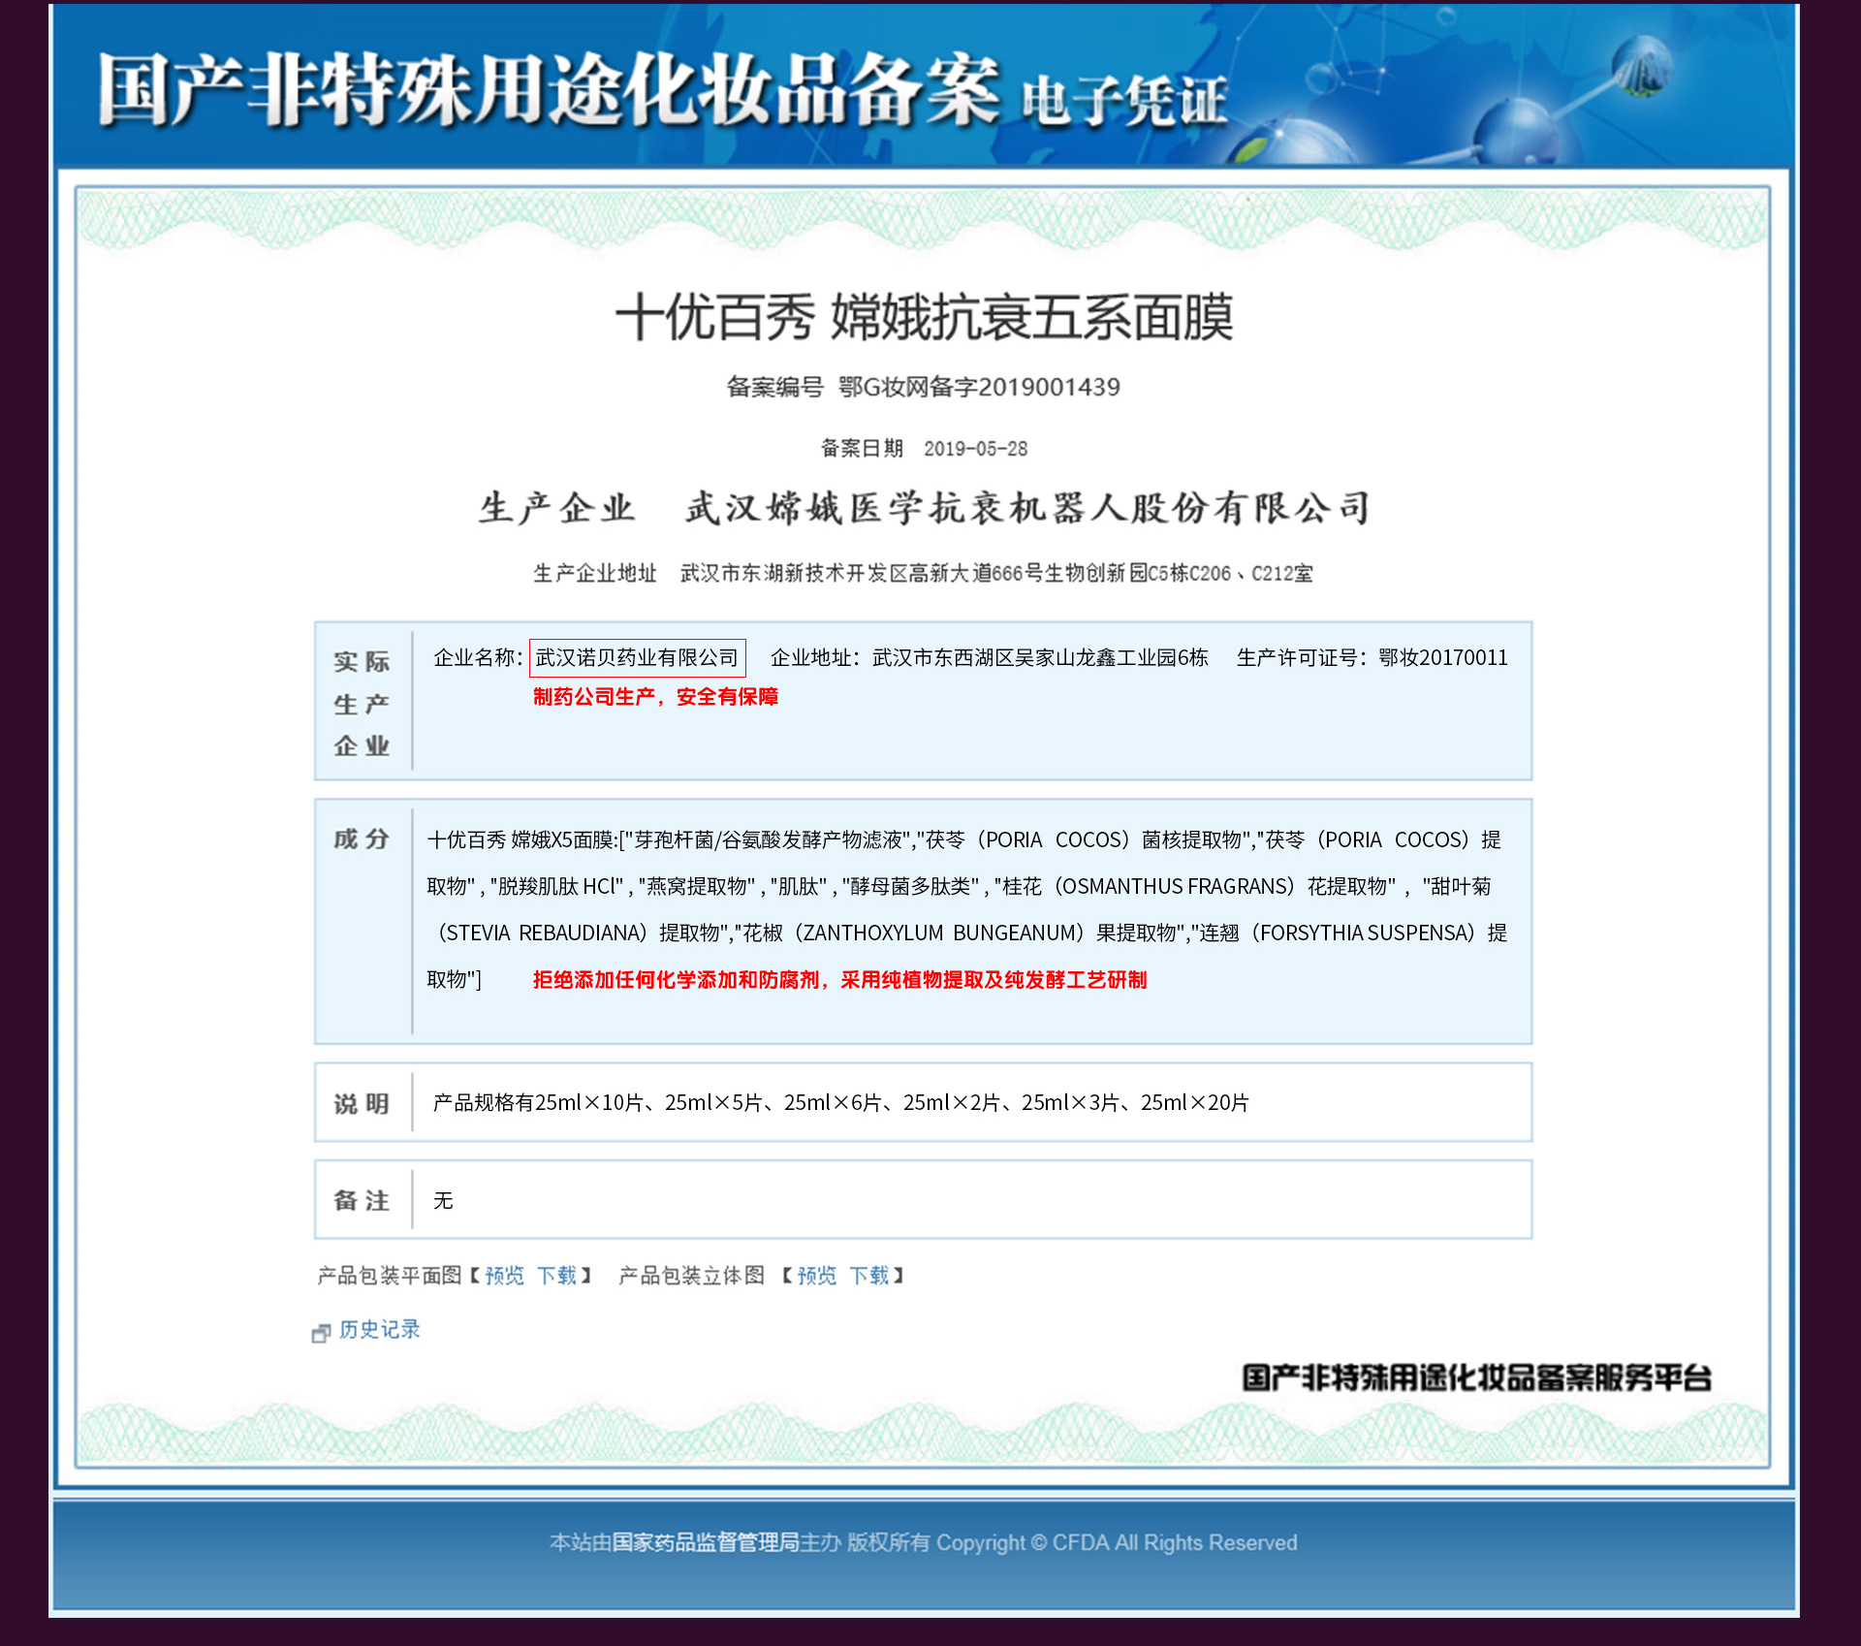Click the remark value 无
Image resolution: width=1861 pixels, height=1646 pixels.
click(443, 1200)
